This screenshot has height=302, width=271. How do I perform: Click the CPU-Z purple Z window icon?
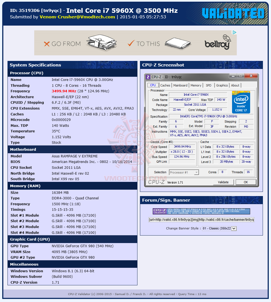[x=148, y=77]
